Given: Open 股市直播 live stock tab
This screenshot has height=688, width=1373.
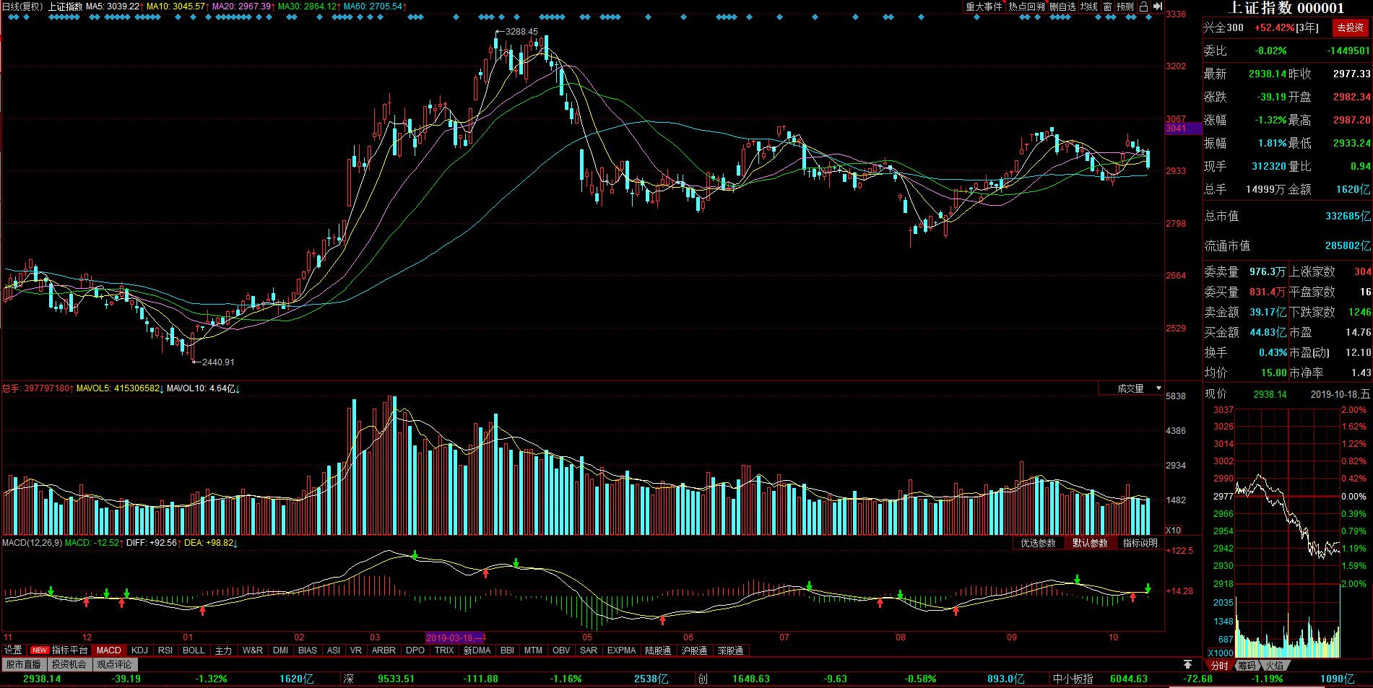Looking at the screenshot, I should pos(24,665).
